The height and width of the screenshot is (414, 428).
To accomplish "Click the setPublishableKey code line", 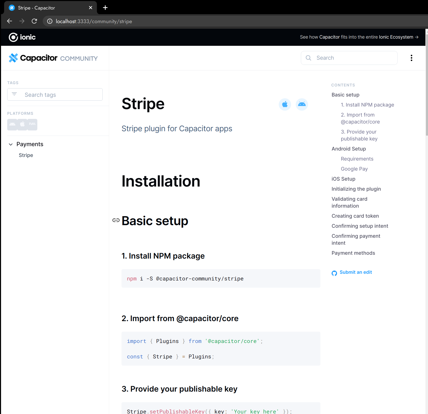I will pyautogui.click(x=209, y=411).
